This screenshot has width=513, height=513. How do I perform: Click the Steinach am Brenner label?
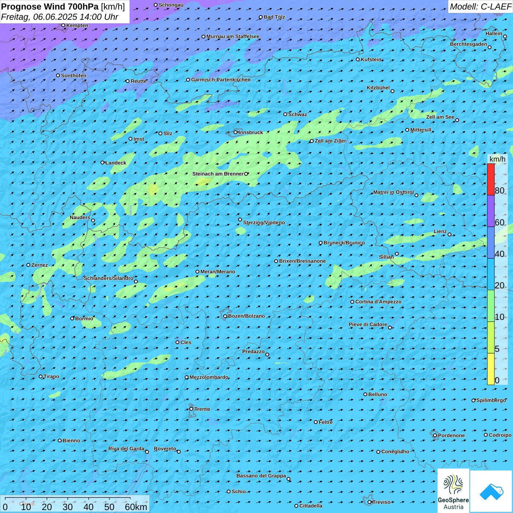(x=218, y=174)
